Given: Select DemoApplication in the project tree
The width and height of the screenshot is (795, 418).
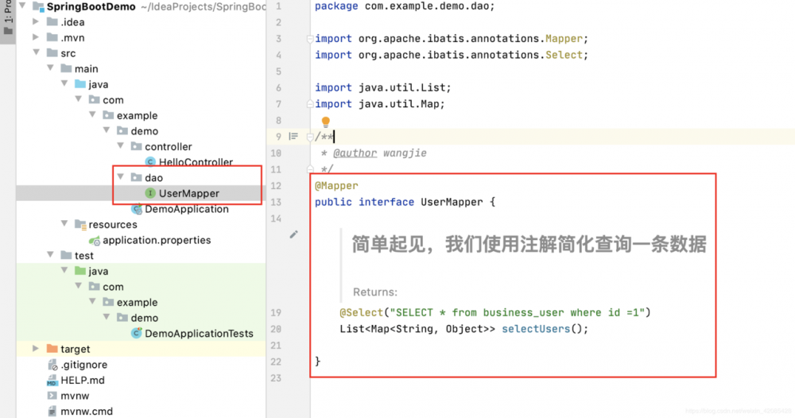Looking at the screenshot, I should click(x=187, y=209).
